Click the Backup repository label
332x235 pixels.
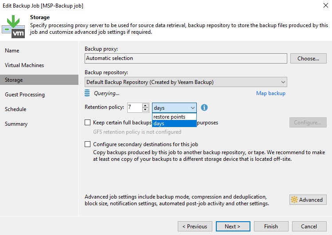click(106, 72)
